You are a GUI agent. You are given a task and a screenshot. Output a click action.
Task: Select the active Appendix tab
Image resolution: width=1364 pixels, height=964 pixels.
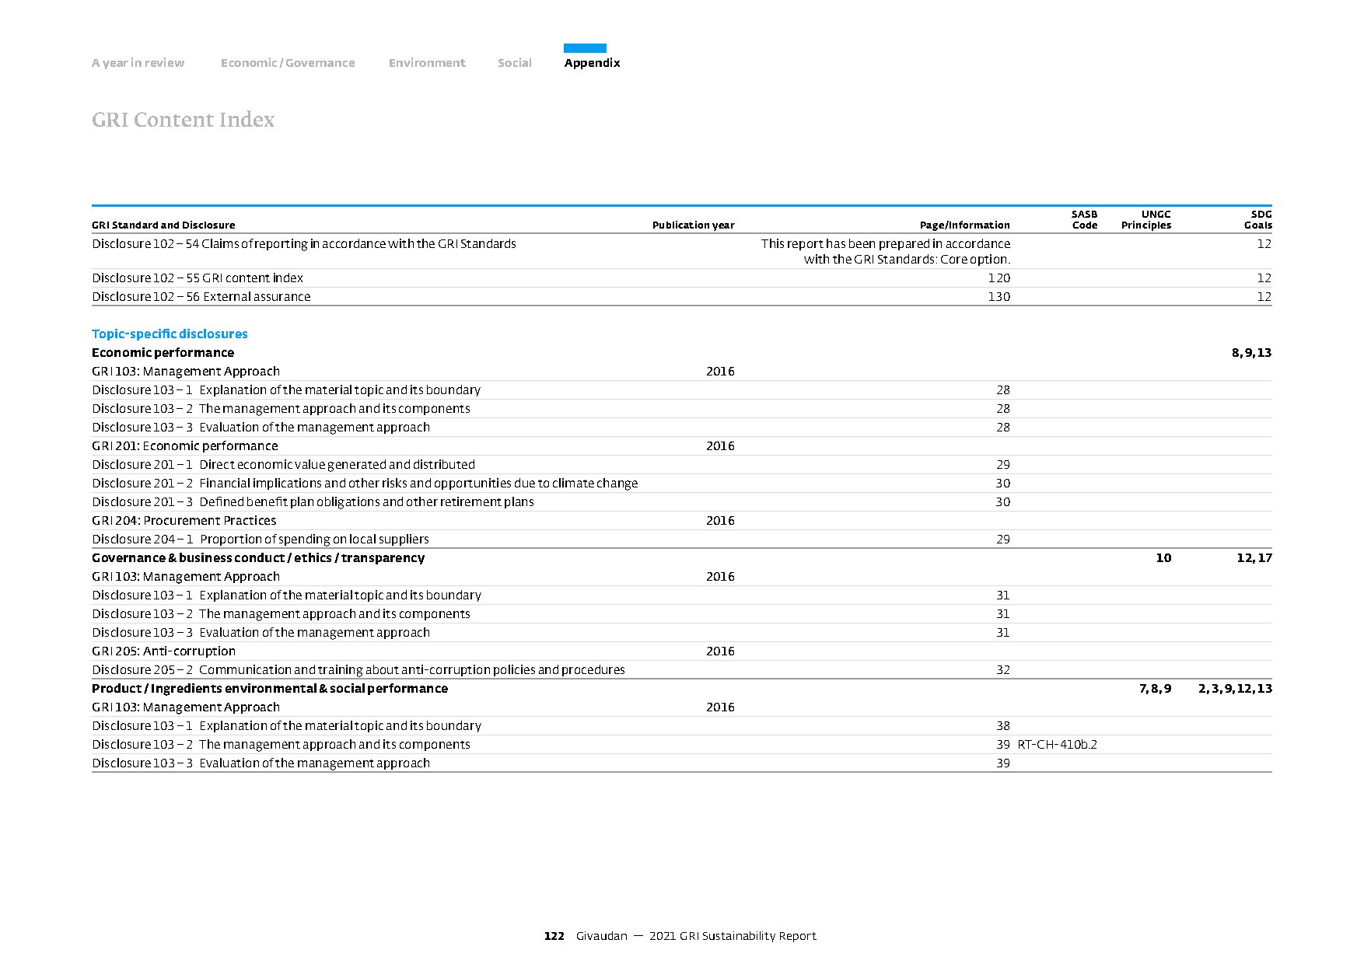click(x=592, y=63)
